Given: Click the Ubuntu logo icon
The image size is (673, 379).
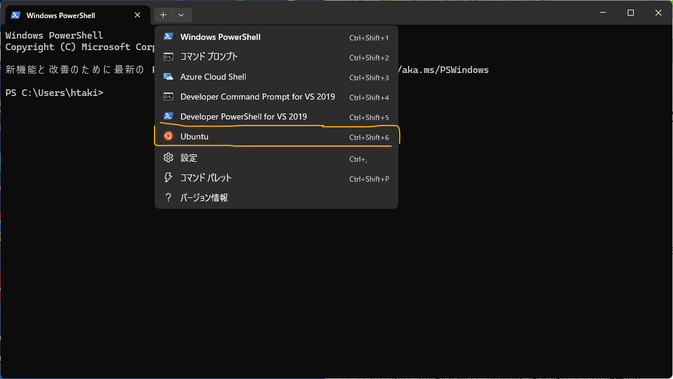Looking at the screenshot, I should pos(168,136).
